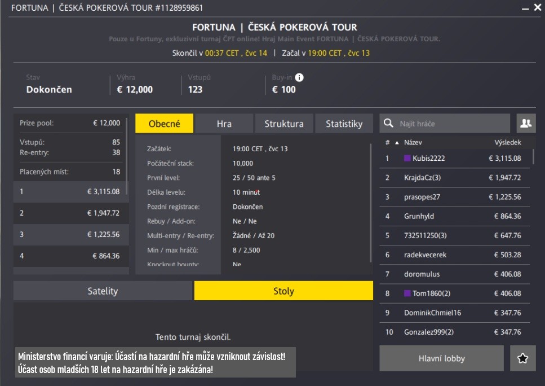
Task: Select player row Grunhyld
Action: (x=455, y=216)
